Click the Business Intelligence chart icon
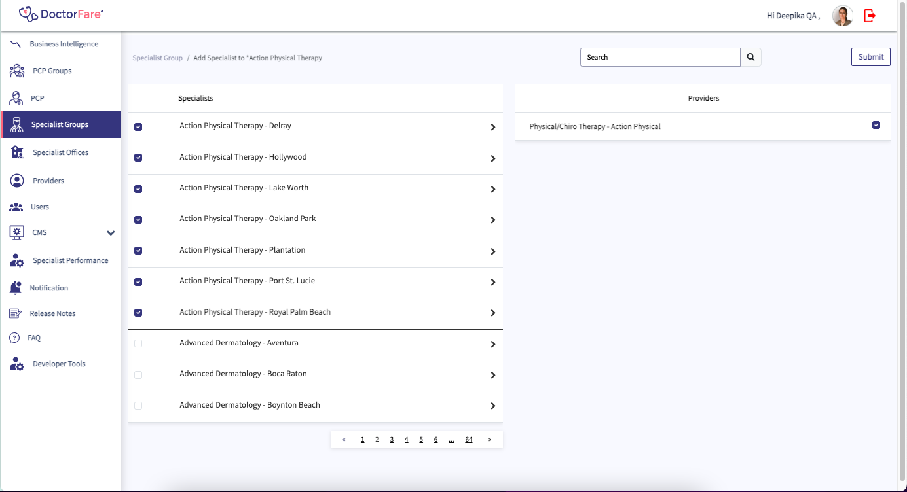 pos(16,44)
